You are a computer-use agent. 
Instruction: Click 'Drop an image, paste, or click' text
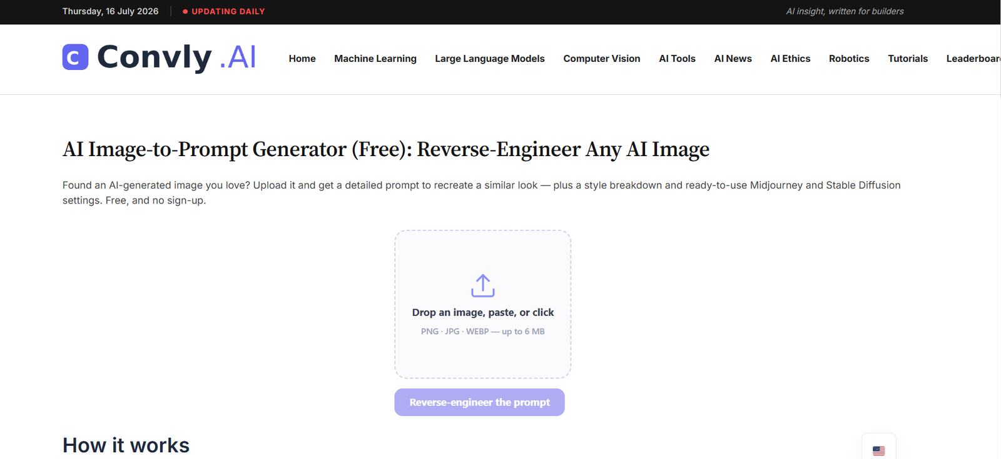(483, 312)
